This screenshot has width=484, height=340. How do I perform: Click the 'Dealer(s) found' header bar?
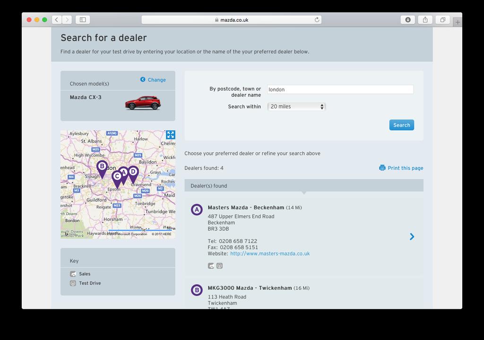pyautogui.click(x=304, y=186)
